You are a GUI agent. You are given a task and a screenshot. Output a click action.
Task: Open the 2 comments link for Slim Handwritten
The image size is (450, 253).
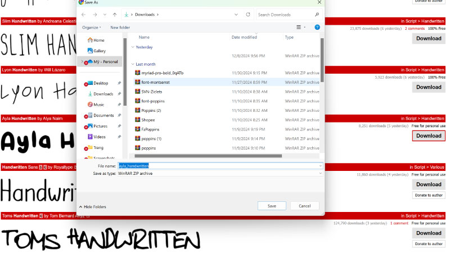[x=415, y=29]
